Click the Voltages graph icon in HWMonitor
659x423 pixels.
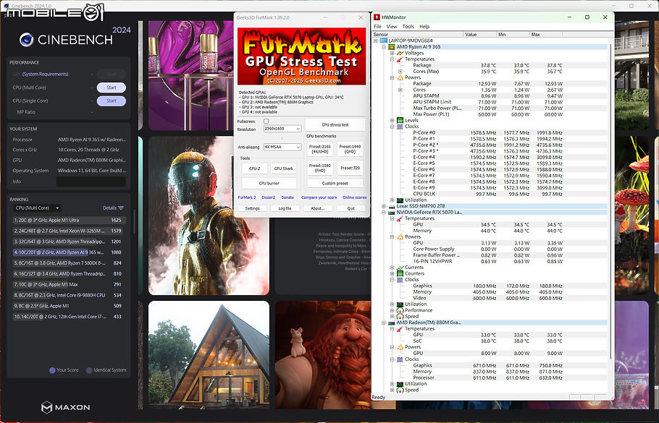click(x=400, y=54)
